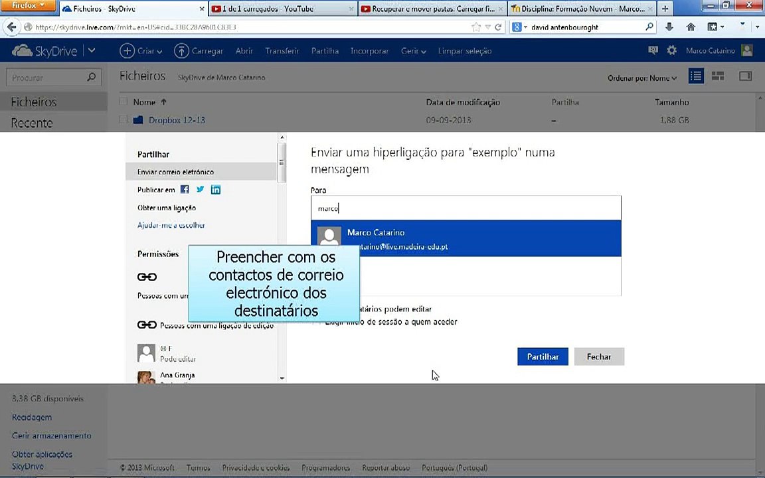The width and height of the screenshot is (765, 478).
Task: Click Partilha in the toolbar
Action: click(x=325, y=50)
